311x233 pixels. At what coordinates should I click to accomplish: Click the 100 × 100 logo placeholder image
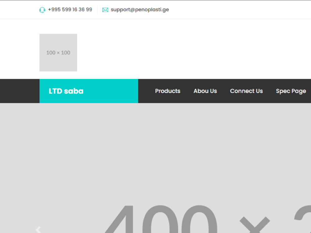[58, 53]
